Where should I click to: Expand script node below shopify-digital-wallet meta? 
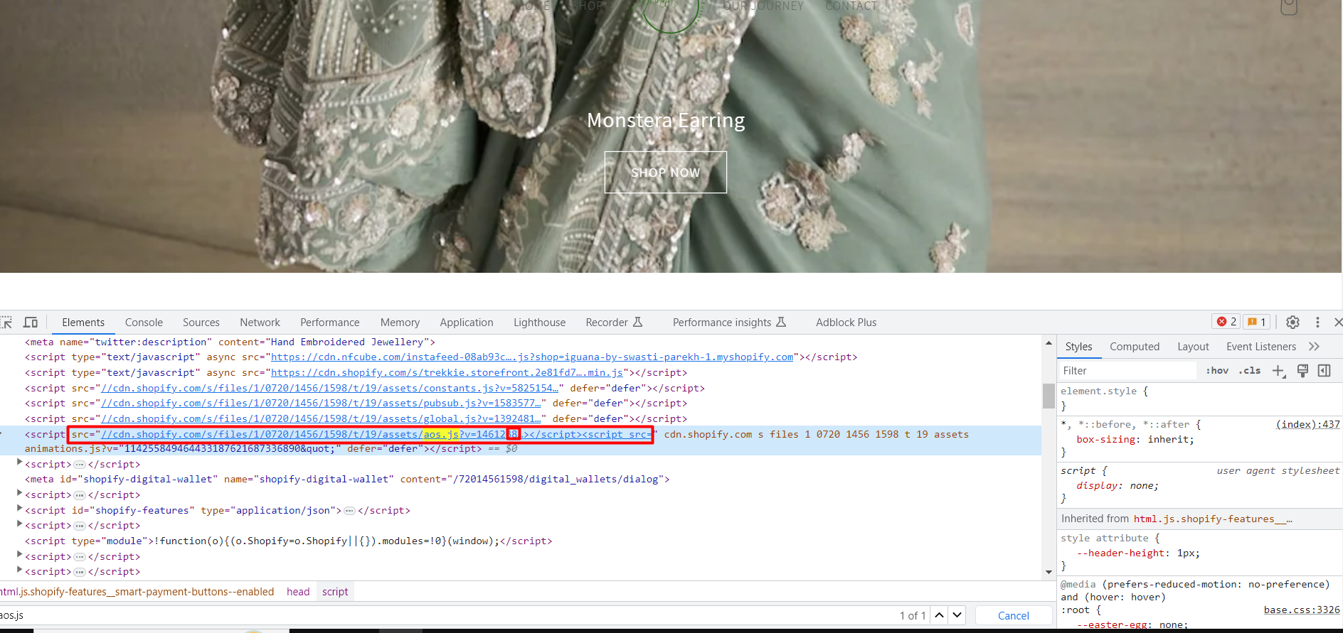tap(19, 494)
